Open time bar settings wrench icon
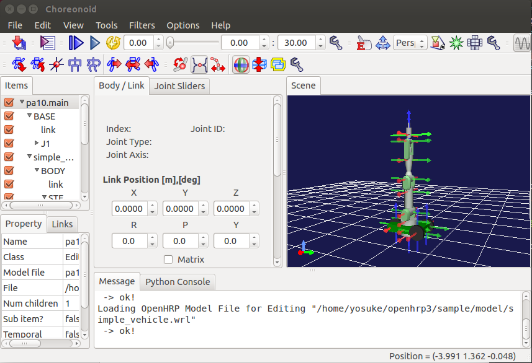This screenshot has height=363, width=532. pyautogui.click(x=336, y=43)
